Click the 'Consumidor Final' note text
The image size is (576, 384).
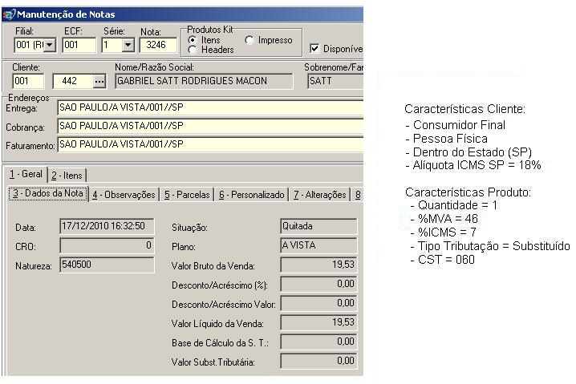tap(459, 125)
